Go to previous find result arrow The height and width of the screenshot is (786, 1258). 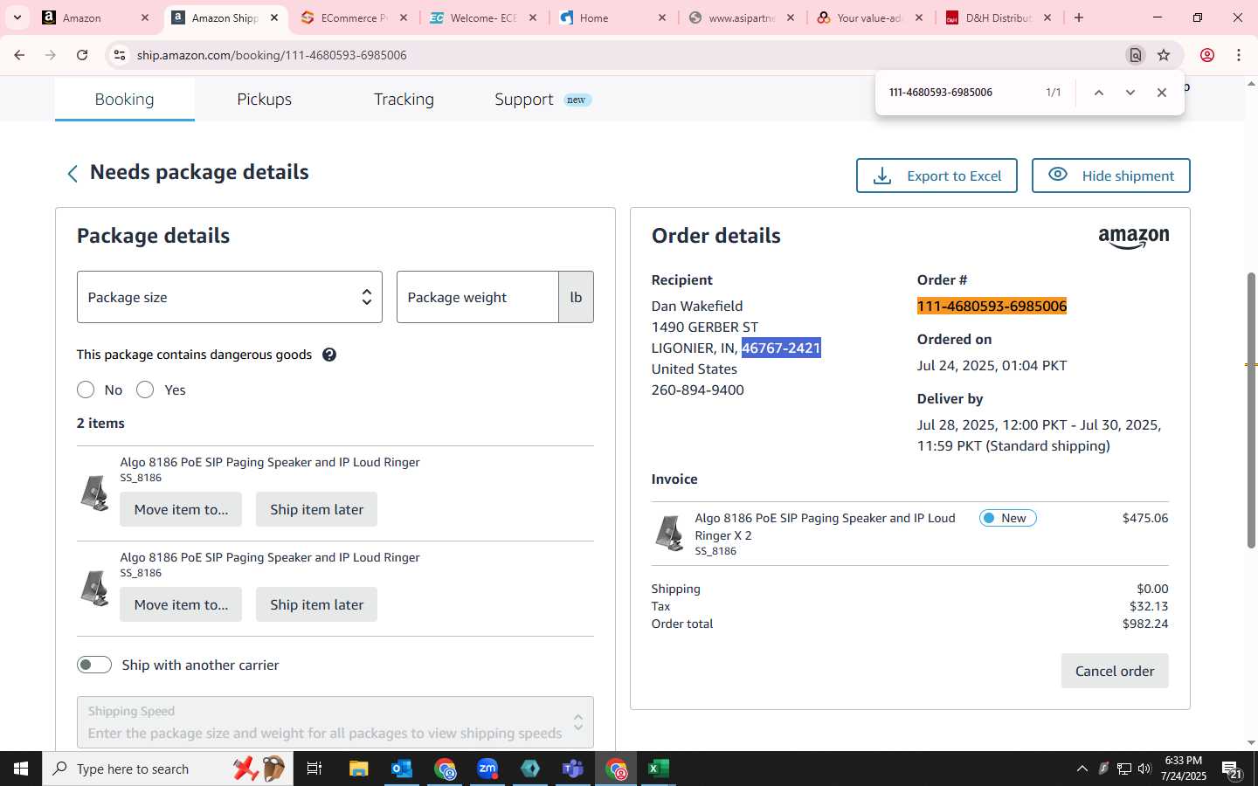click(x=1099, y=93)
